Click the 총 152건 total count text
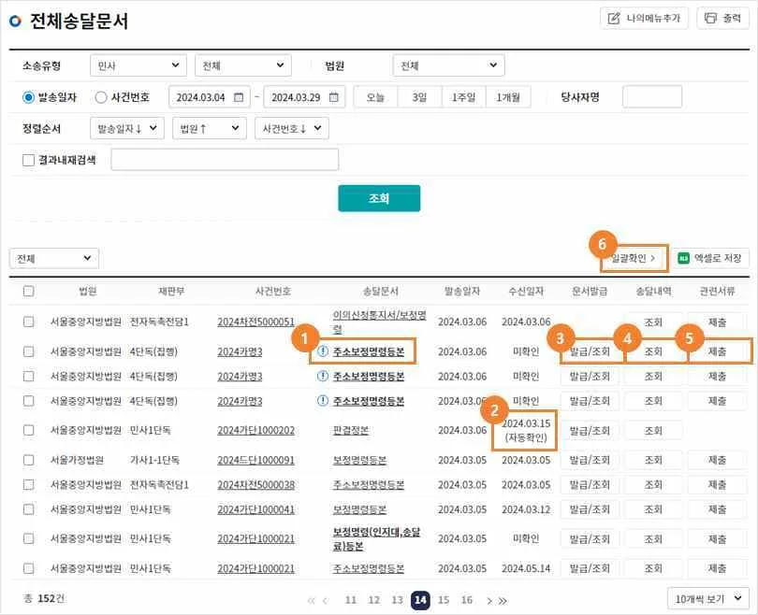 [44, 598]
